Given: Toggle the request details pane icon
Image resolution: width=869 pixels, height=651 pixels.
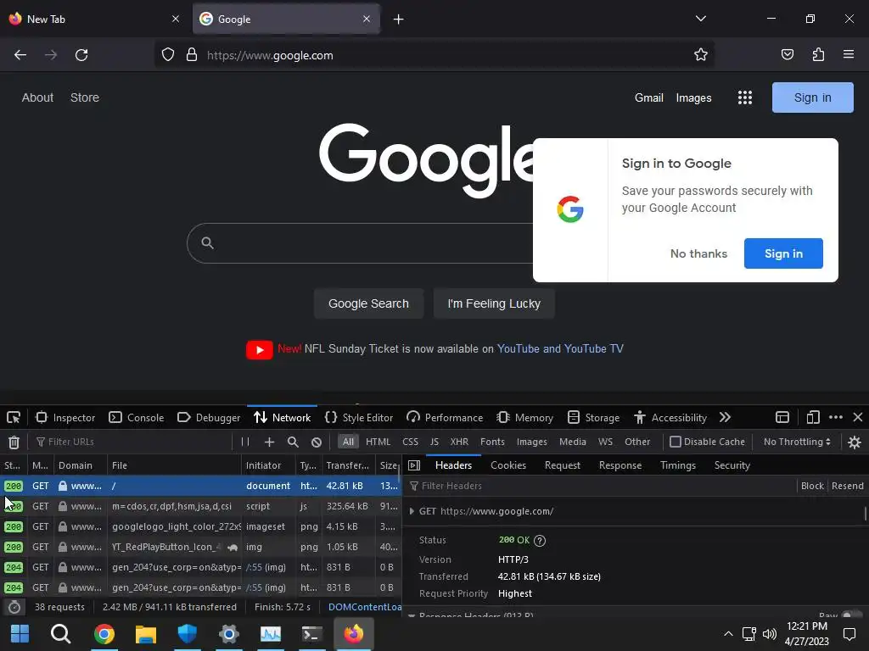Looking at the screenshot, I should pyautogui.click(x=414, y=465).
